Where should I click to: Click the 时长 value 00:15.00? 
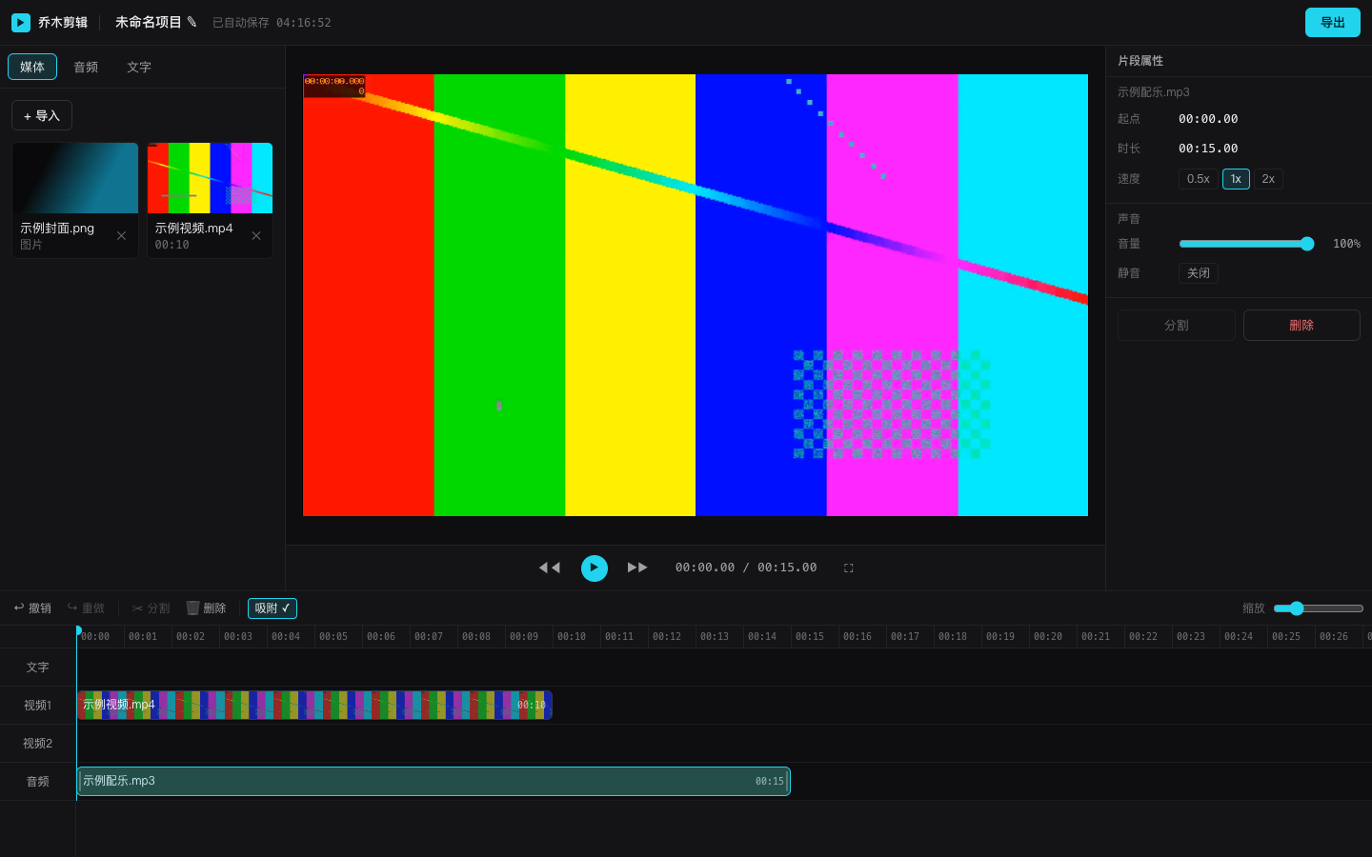pyautogui.click(x=1208, y=149)
